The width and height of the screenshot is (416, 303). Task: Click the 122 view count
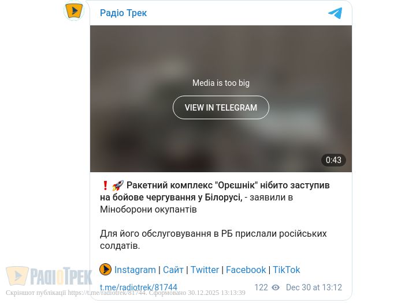click(x=261, y=287)
